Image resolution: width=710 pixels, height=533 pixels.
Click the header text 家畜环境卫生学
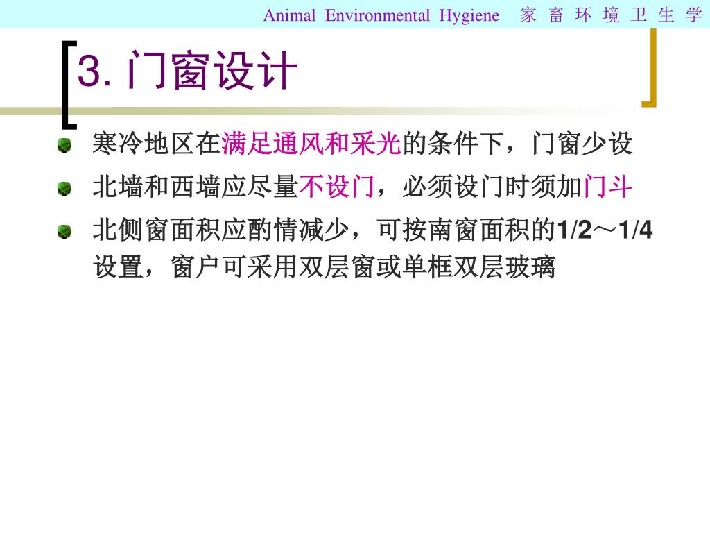click(x=610, y=15)
